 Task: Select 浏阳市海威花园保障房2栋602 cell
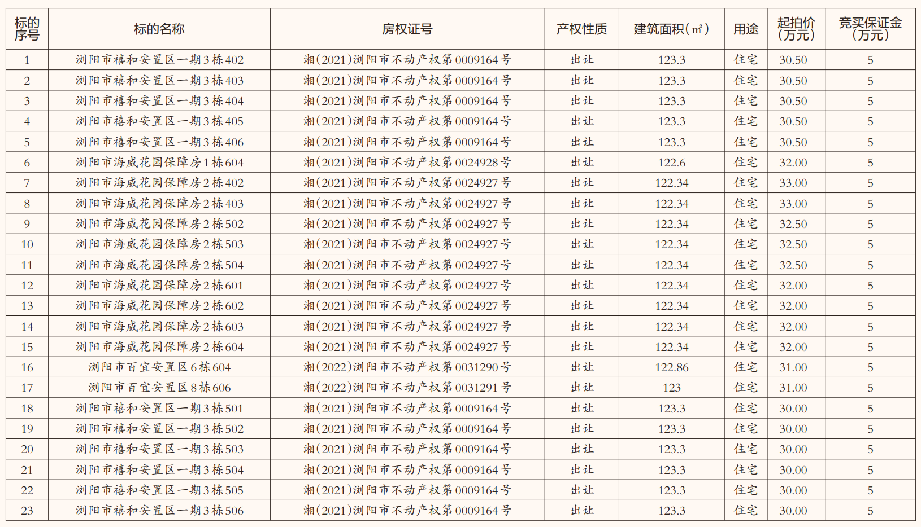[159, 306]
